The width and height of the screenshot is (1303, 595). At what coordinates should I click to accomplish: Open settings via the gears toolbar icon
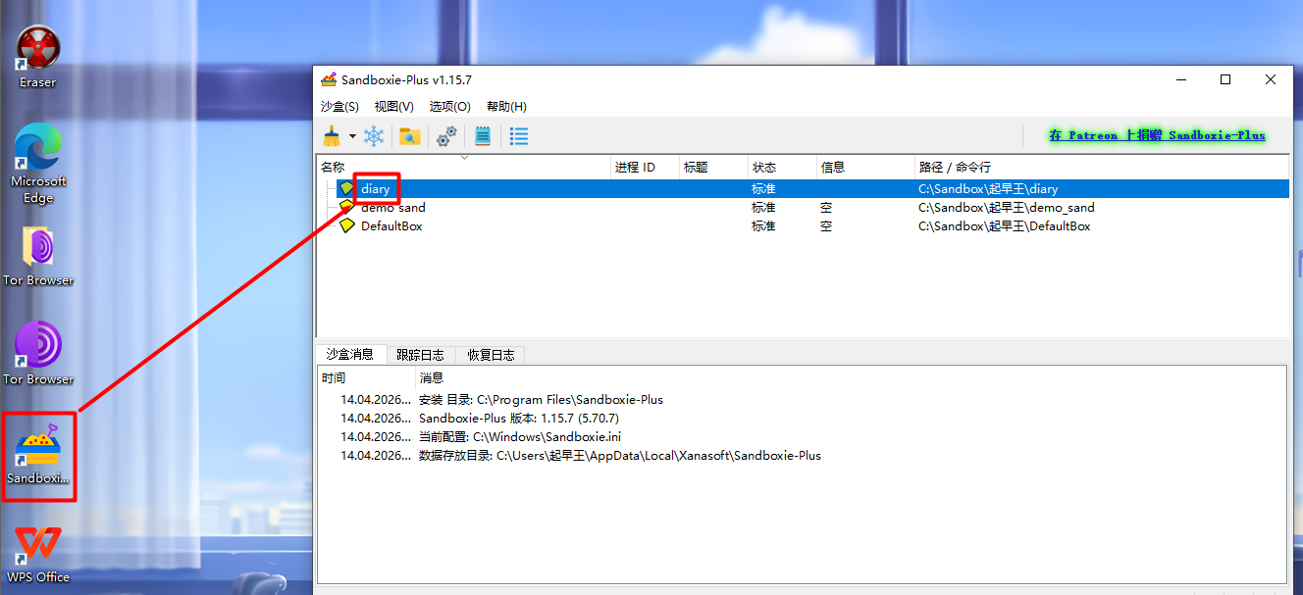446,136
